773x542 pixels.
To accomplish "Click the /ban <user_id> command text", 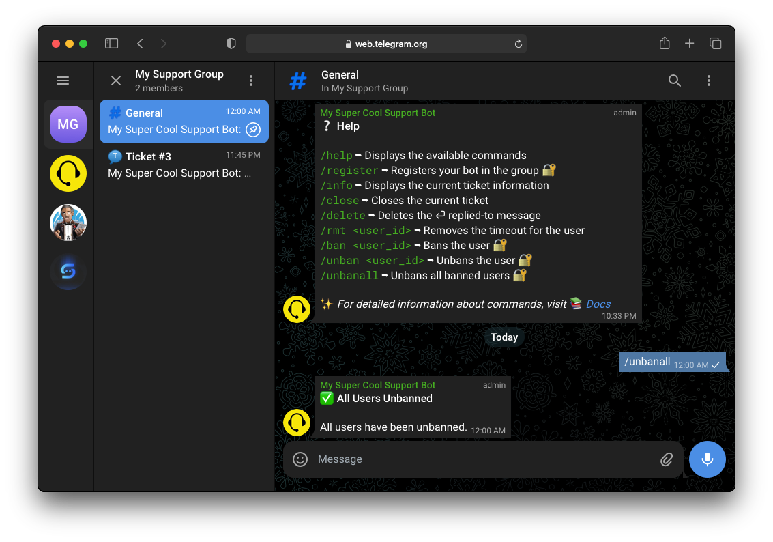I will [x=366, y=246].
